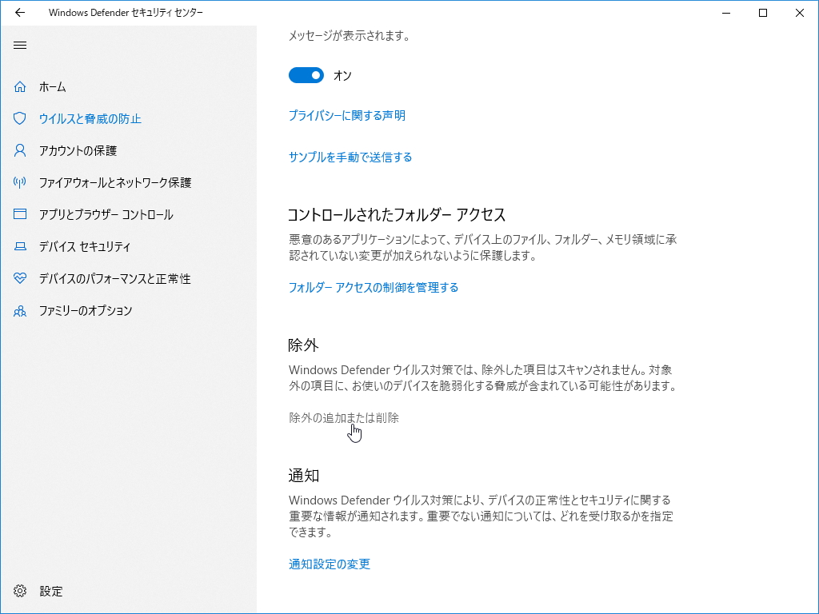This screenshot has width=819, height=614.
Task: Click the app and browser window icon
Action: [x=20, y=214]
